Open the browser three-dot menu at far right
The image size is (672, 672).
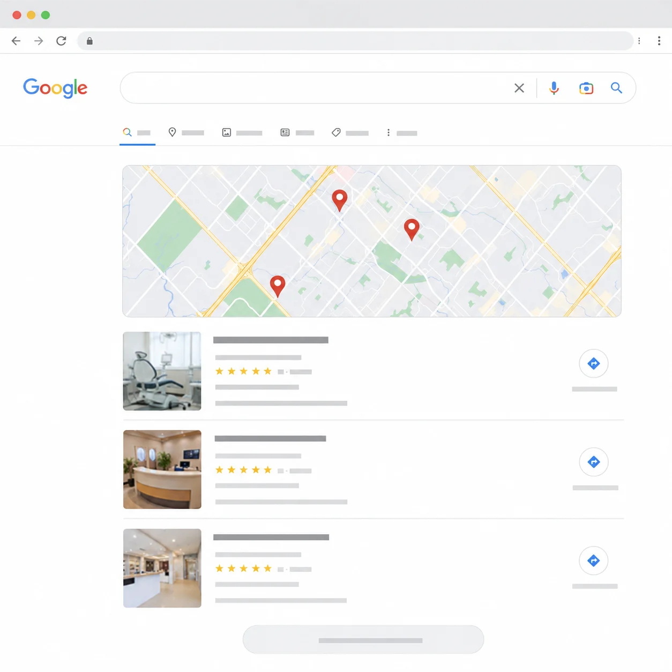point(659,41)
